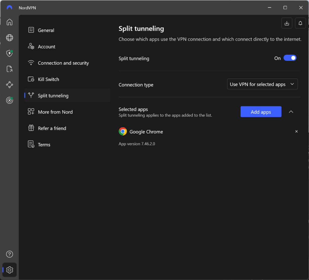Viewport: 309px width, 280px height.
Task: Open the help question mark icon
Action: click(9, 254)
